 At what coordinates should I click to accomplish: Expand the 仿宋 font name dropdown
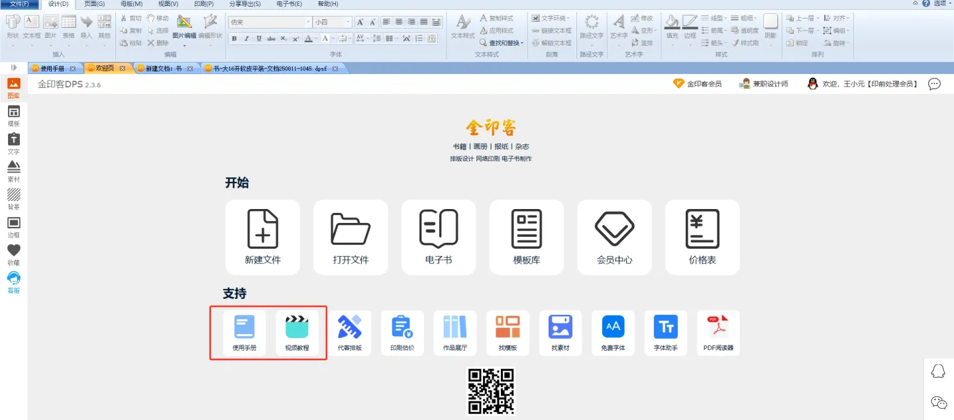tap(308, 22)
